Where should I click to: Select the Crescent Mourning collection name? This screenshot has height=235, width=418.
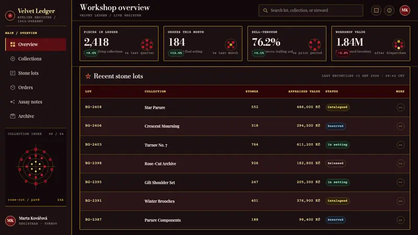(x=162, y=126)
